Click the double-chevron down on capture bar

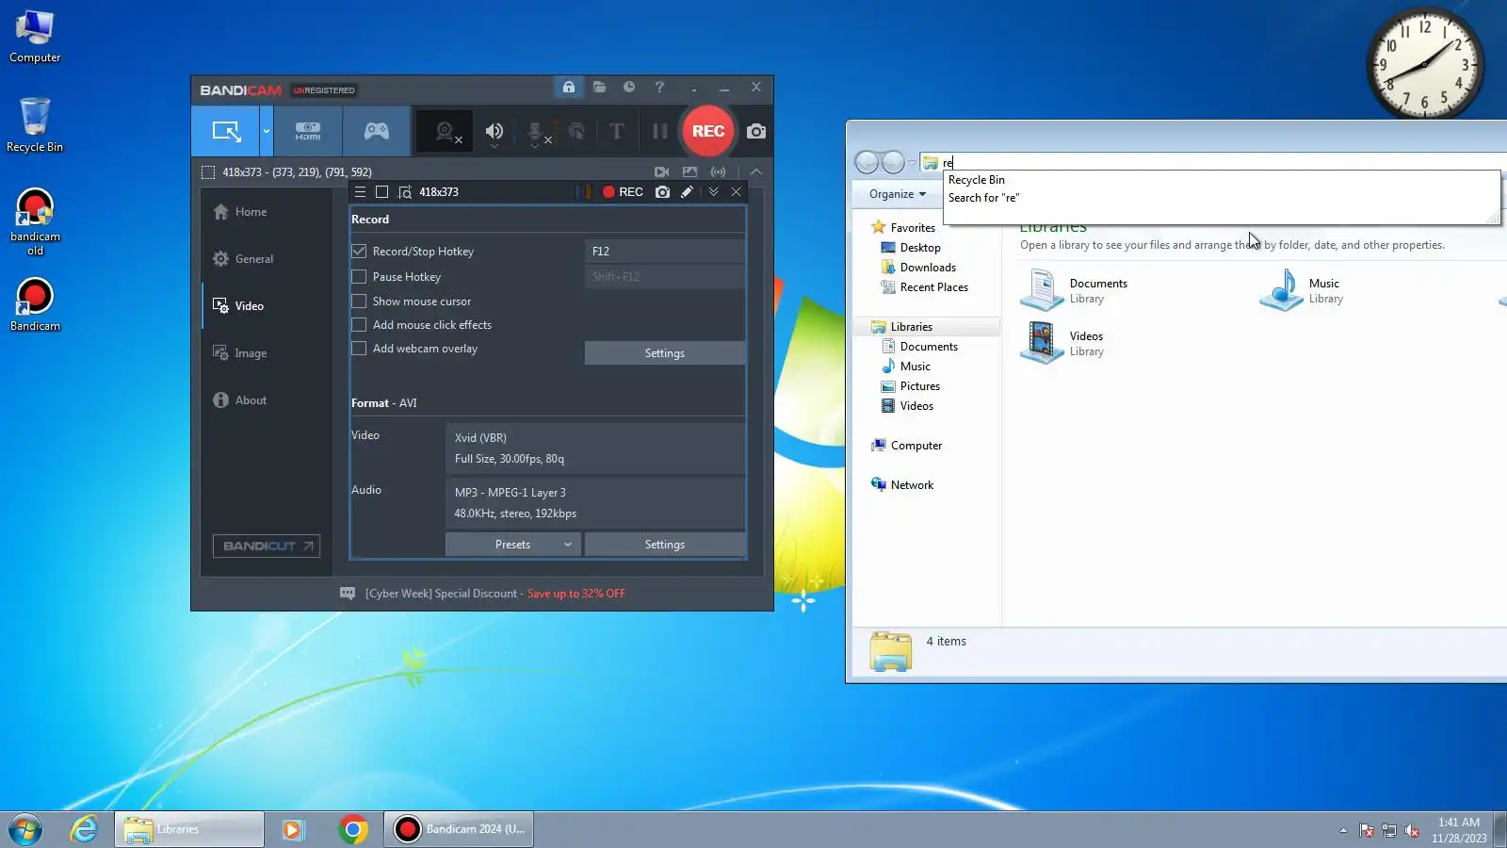pos(714,192)
